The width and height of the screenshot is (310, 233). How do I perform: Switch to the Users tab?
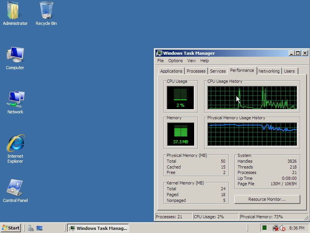tap(289, 71)
